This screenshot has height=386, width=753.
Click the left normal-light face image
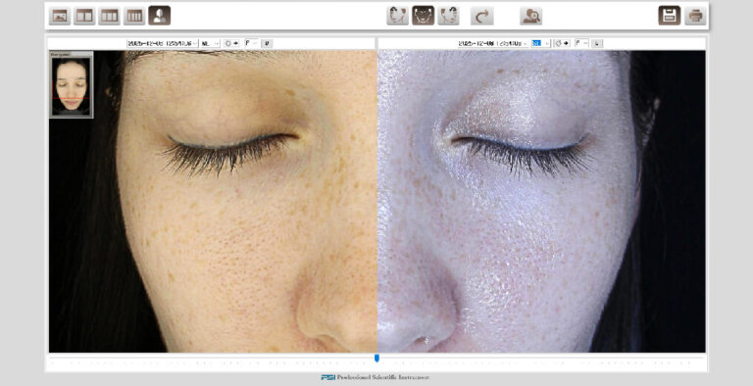pos(213,202)
